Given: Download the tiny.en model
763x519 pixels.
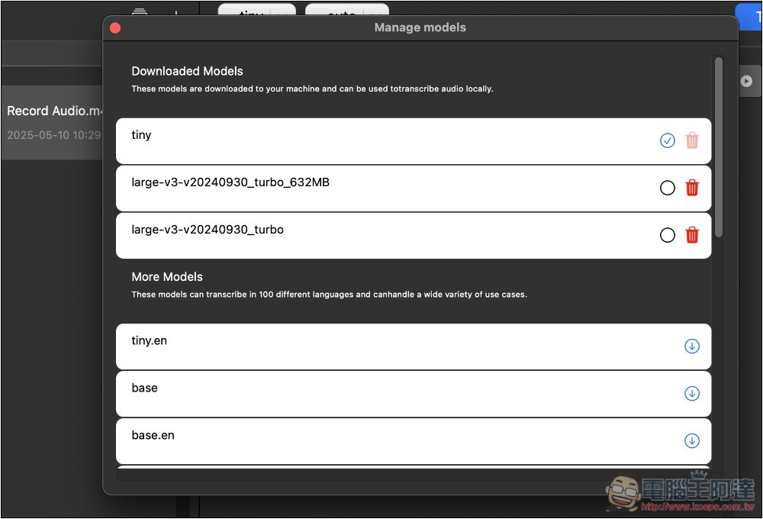Looking at the screenshot, I should tap(692, 347).
